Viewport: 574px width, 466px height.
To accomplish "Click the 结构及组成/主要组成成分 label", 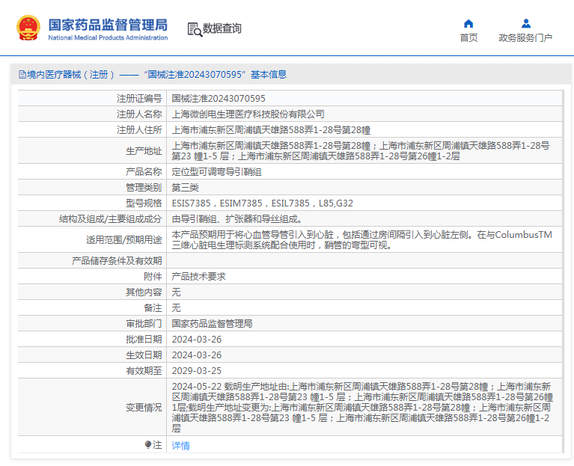I will tap(110, 218).
